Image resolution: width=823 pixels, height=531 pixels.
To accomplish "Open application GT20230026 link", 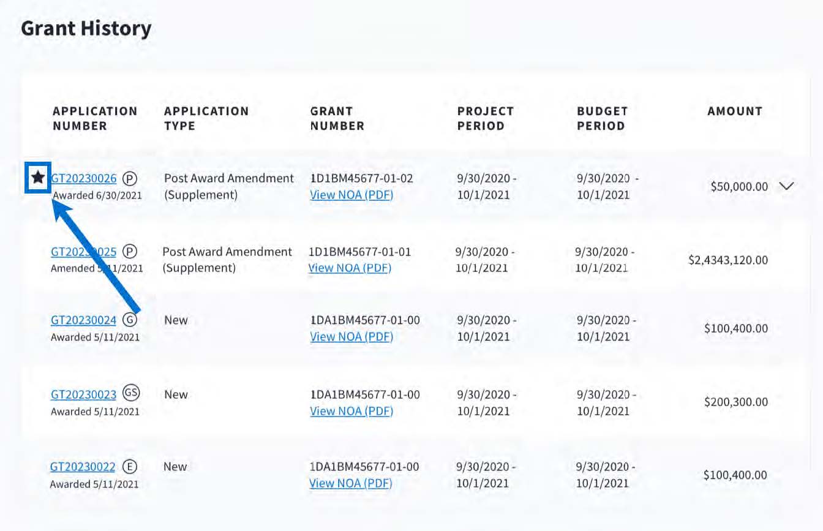I will tap(84, 179).
